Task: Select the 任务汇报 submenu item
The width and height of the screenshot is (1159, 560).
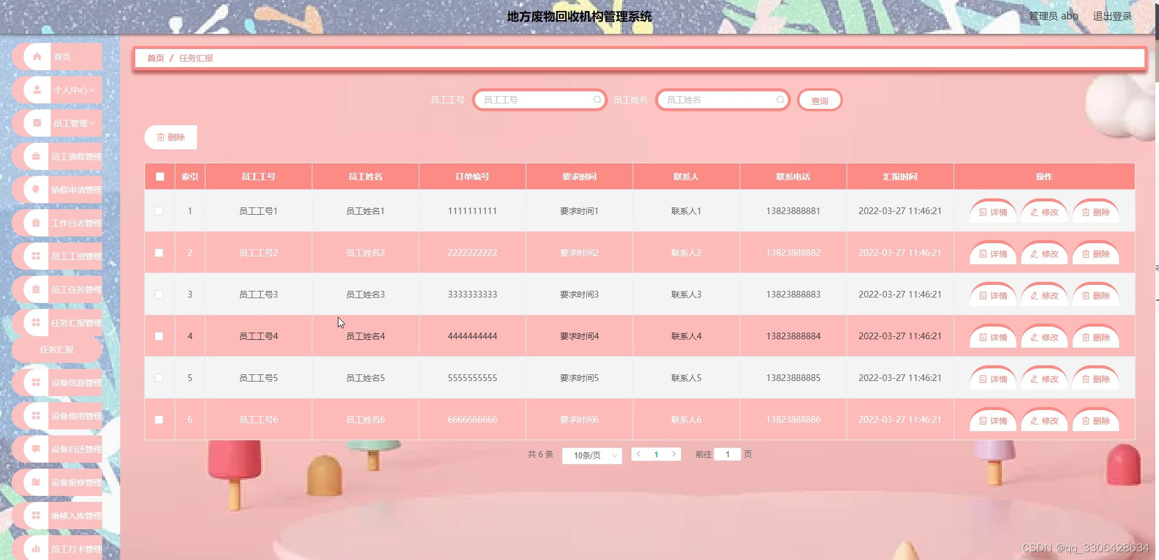Action: (x=57, y=350)
